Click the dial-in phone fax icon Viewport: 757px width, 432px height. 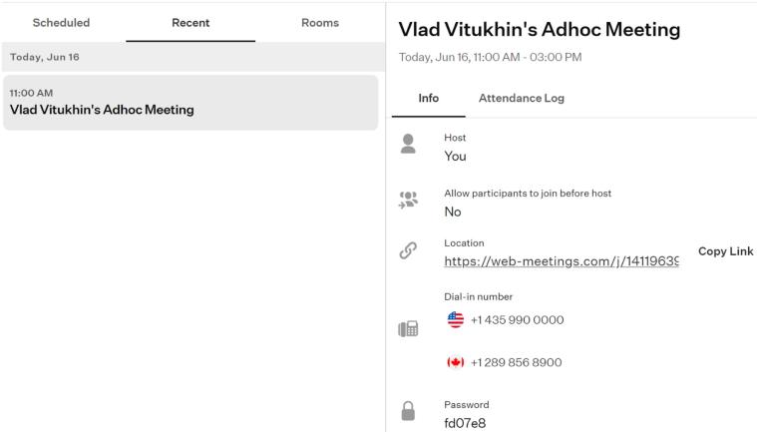pos(408,328)
